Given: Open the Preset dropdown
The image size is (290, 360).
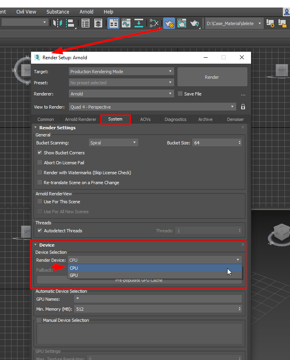Looking at the screenshot, I should (121, 83).
